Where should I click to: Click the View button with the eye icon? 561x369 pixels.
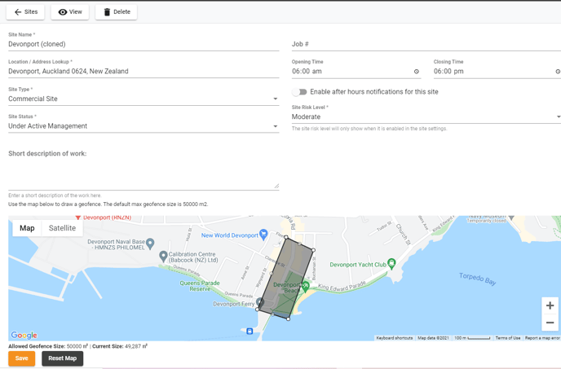point(70,11)
